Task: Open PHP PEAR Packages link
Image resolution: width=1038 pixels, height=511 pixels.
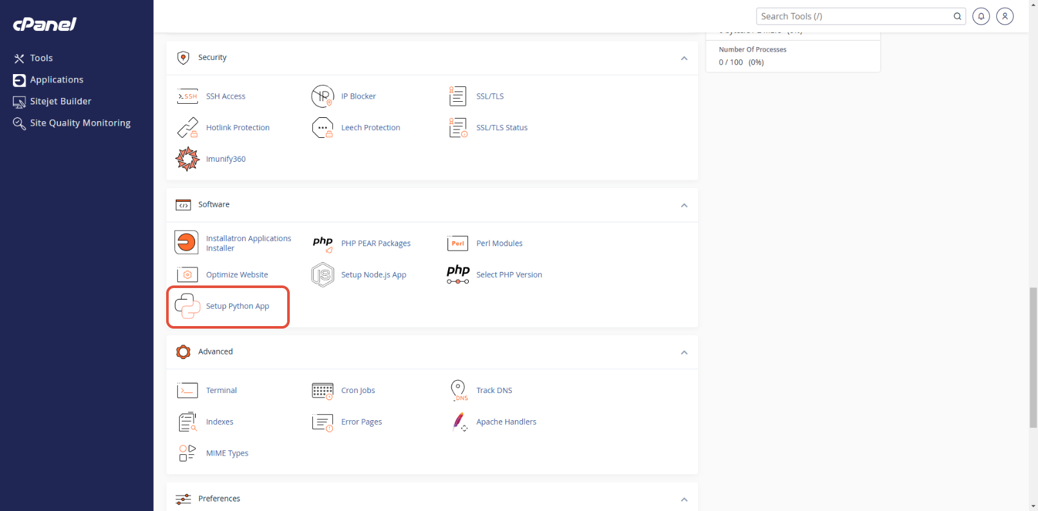Action: click(x=376, y=244)
